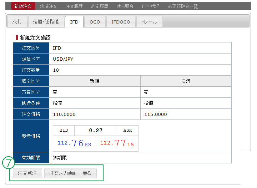Screen dimensions: 257x188
Task: Click the 決済 column header
Action: [x=186, y=81]
